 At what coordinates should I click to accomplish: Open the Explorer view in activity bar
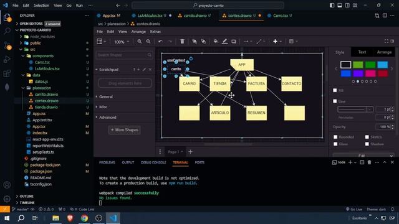pyautogui.click(x=7, y=17)
